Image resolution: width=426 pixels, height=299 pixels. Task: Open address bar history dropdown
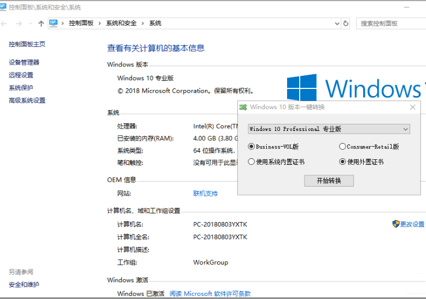tap(337, 23)
